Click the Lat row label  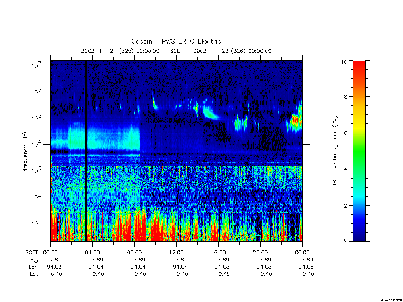(x=34, y=274)
